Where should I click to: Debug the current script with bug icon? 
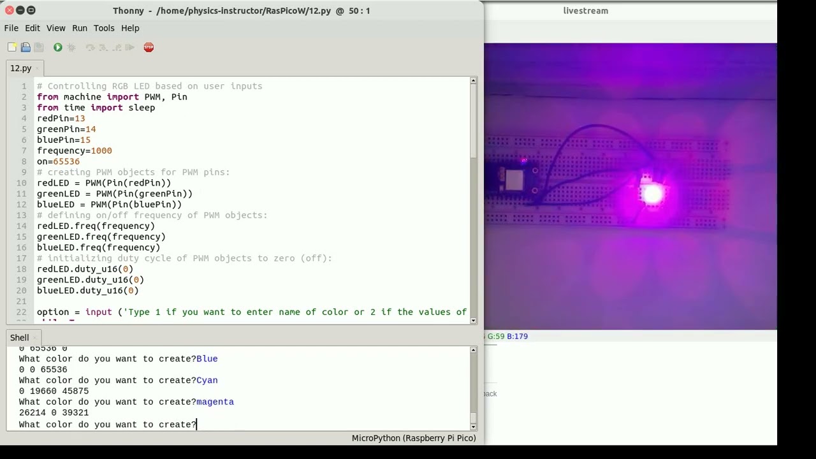[71, 47]
